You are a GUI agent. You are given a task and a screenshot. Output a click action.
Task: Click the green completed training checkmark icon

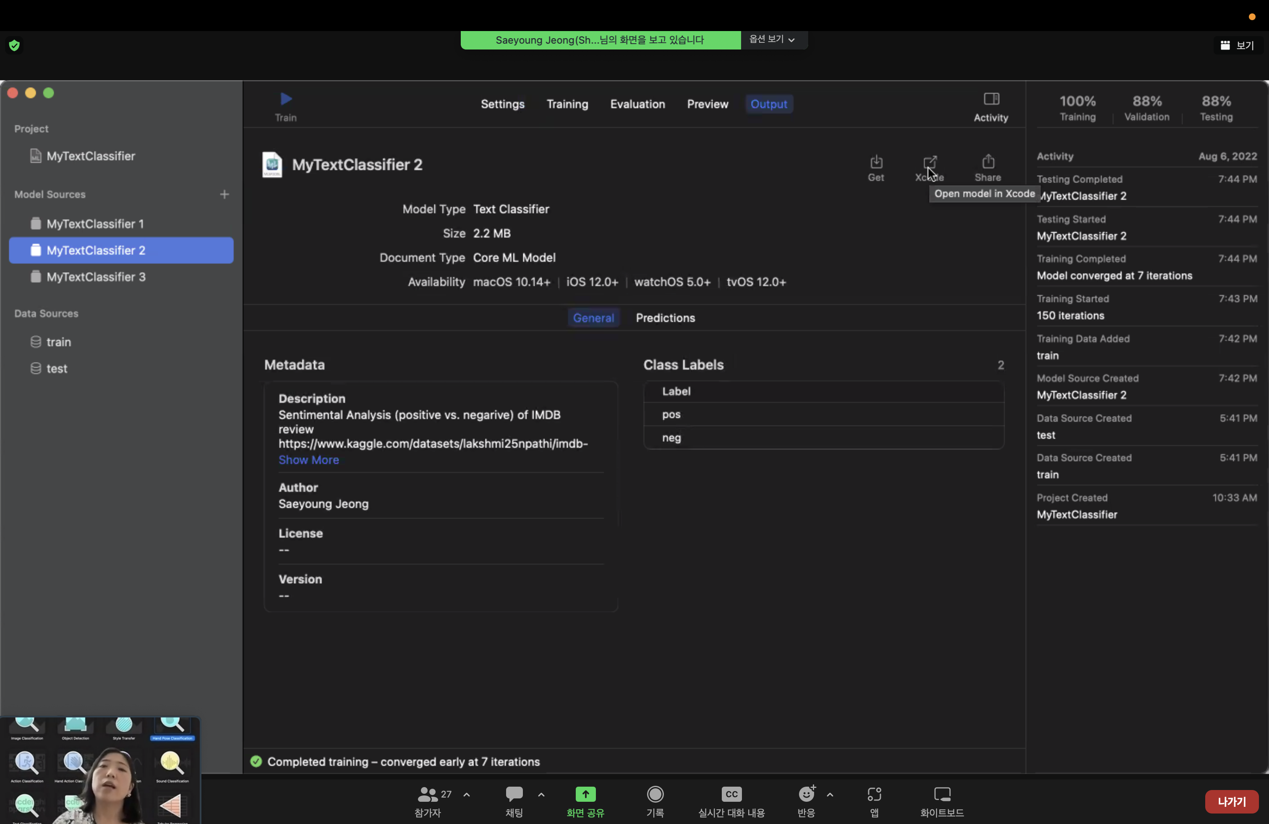point(256,762)
